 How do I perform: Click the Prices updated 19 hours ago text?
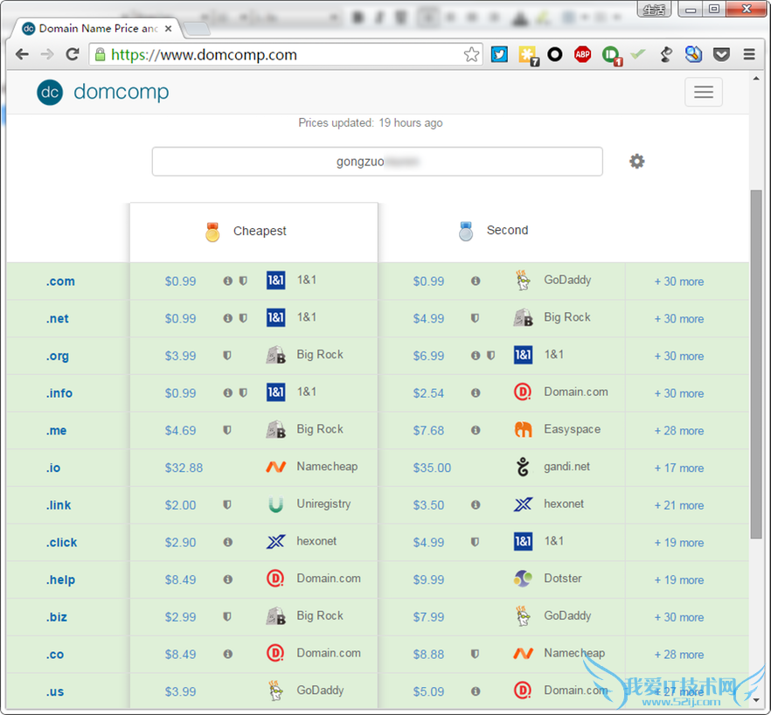pos(371,123)
